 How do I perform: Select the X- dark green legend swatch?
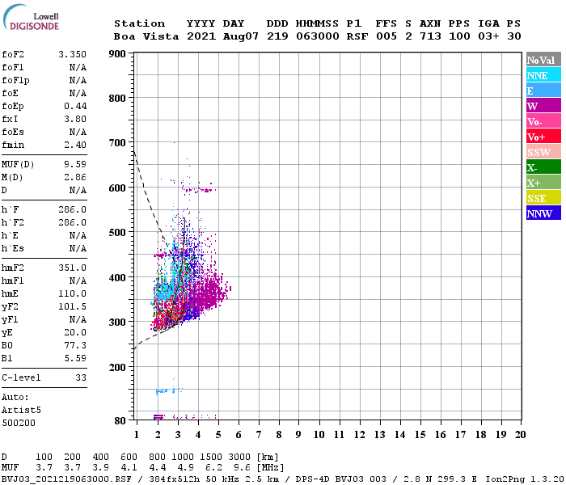pyautogui.click(x=543, y=167)
